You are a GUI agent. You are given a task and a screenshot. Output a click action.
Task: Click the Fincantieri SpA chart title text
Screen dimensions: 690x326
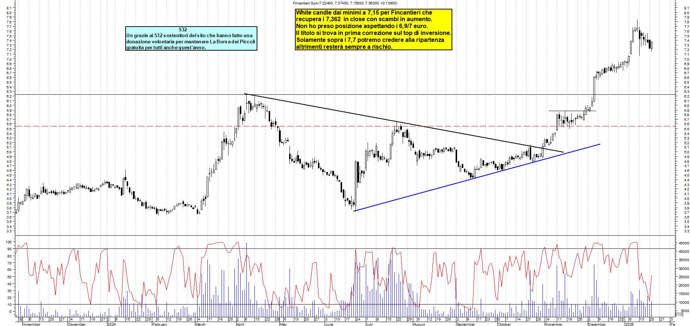click(x=345, y=3)
